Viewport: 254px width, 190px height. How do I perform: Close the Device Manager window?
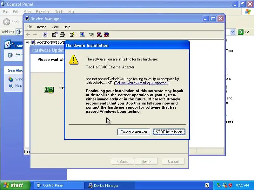(x=220, y=19)
